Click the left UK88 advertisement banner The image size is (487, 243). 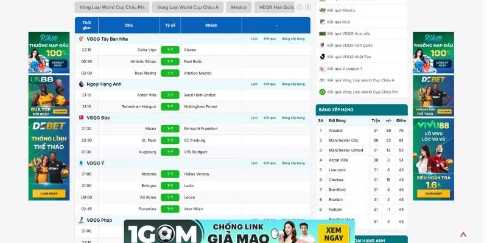point(49,96)
